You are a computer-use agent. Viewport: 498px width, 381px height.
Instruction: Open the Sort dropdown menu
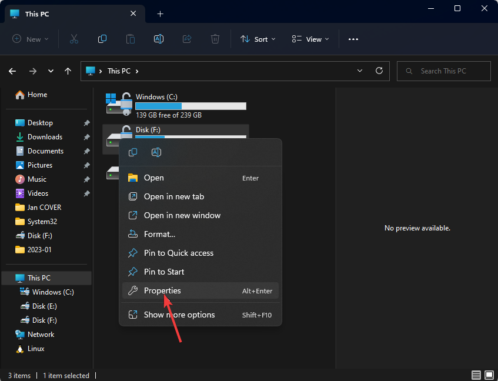254,39
